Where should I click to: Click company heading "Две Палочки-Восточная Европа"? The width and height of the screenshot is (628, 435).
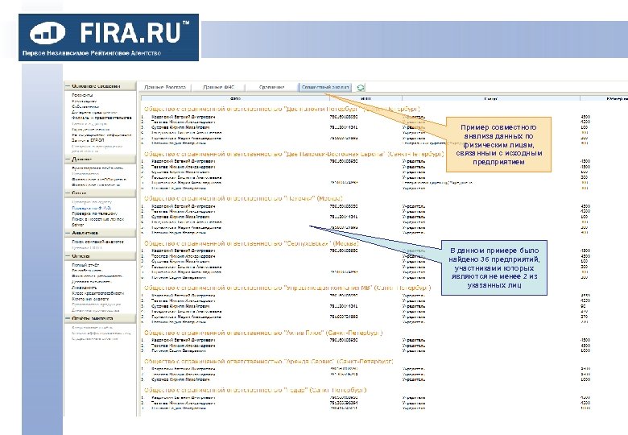(x=294, y=154)
